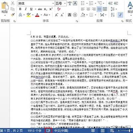Expand shading color dropdown arrow

(x=87, y=15)
